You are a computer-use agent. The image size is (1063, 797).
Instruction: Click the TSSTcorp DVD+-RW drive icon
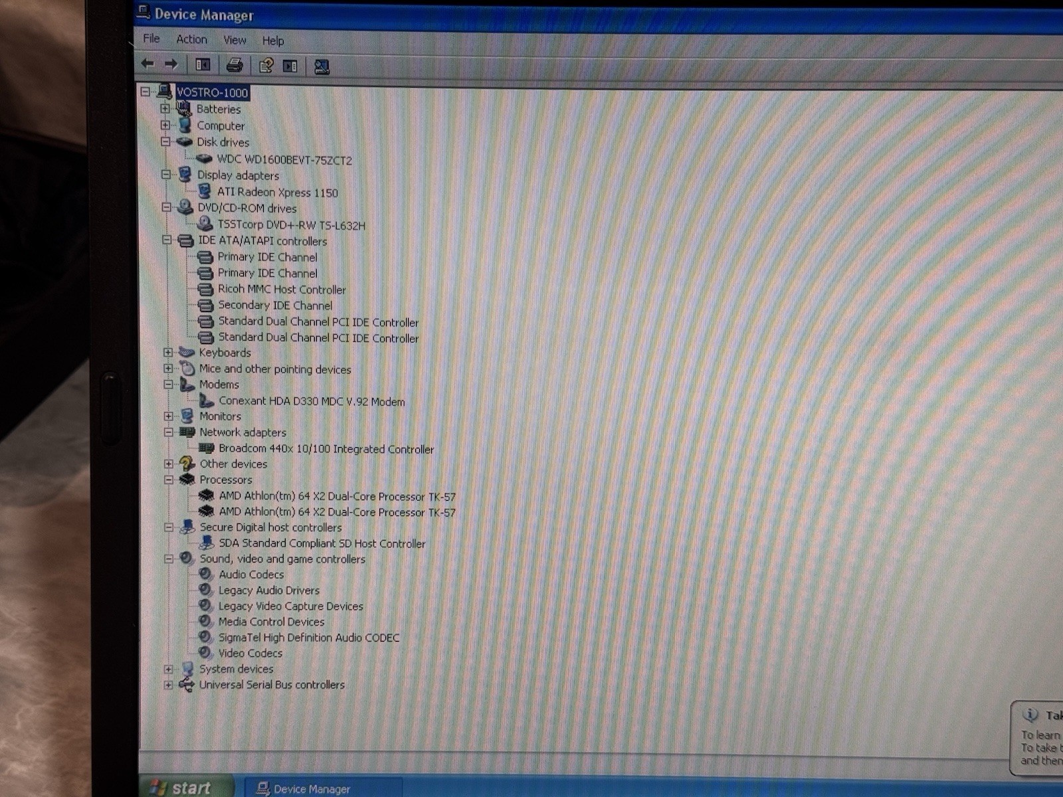205,224
